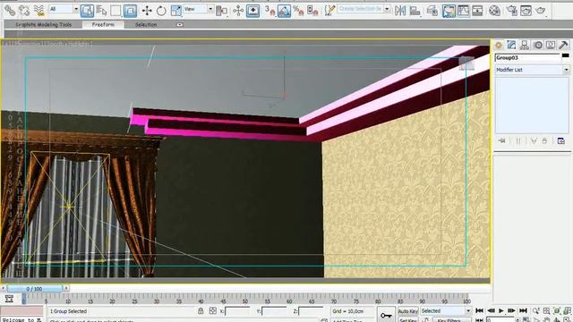
Task: Open Motion command panel tab
Action: tap(538, 46)
